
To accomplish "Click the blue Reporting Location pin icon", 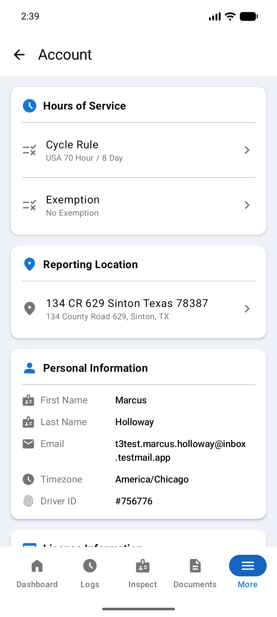I will tap(29, 264).
